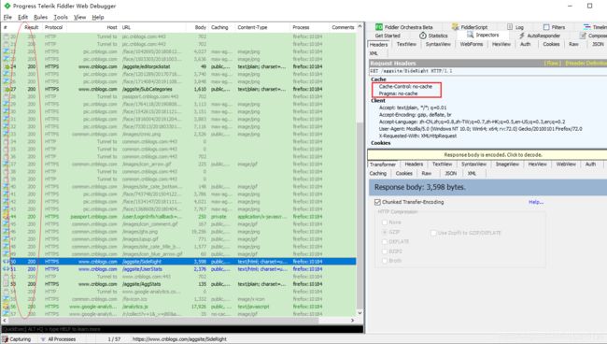Select the BZIP2 compression option
The image size is (607, 344).
pyautogui.click(x=385, y=251)
